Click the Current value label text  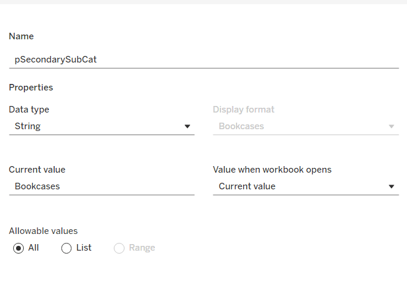pyautogui.click(x=37, y=170)
